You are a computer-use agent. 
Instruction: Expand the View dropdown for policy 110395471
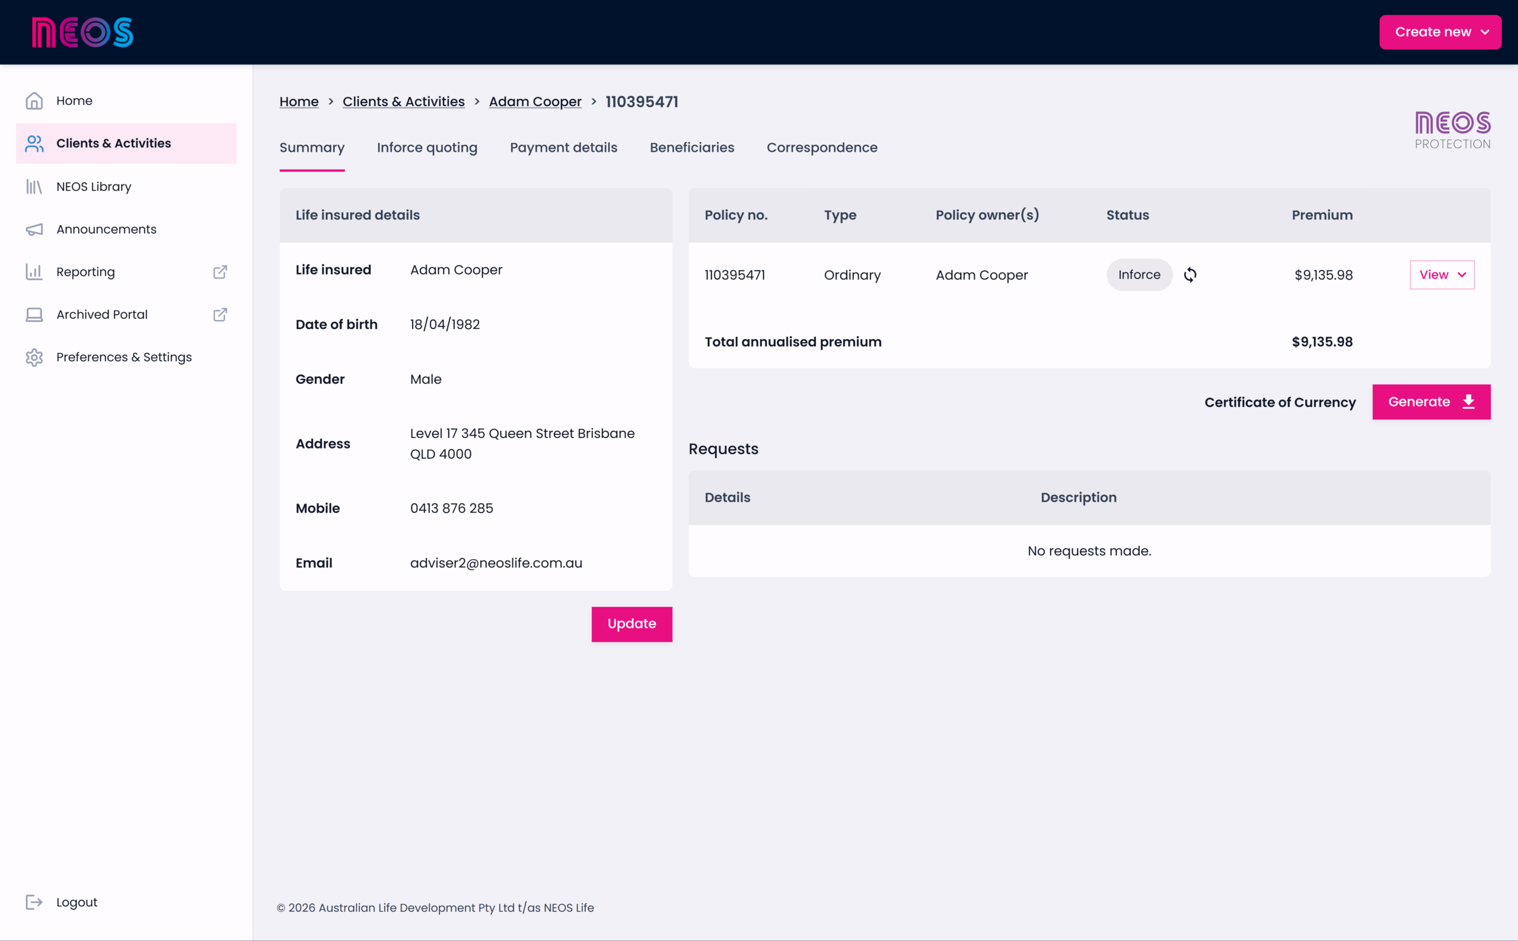point(1442,275)
